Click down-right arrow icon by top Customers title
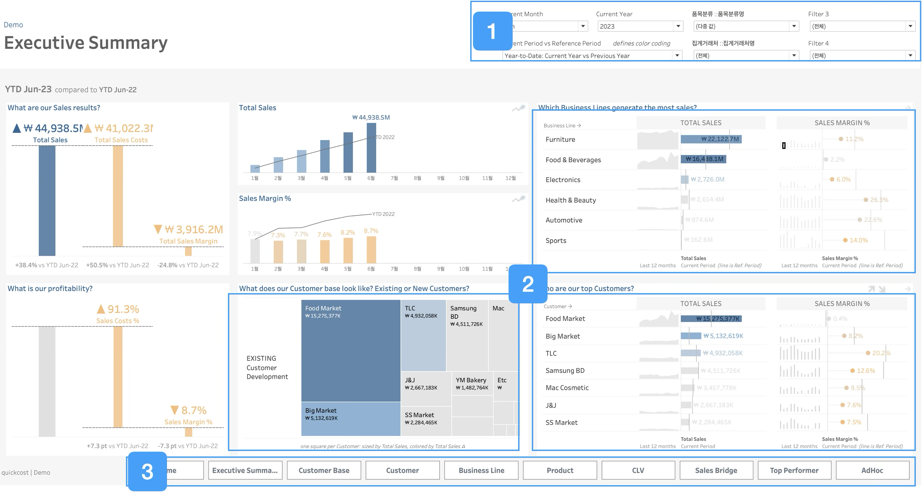The width and height of the screenshot is (922, 492). click(882, 289)
